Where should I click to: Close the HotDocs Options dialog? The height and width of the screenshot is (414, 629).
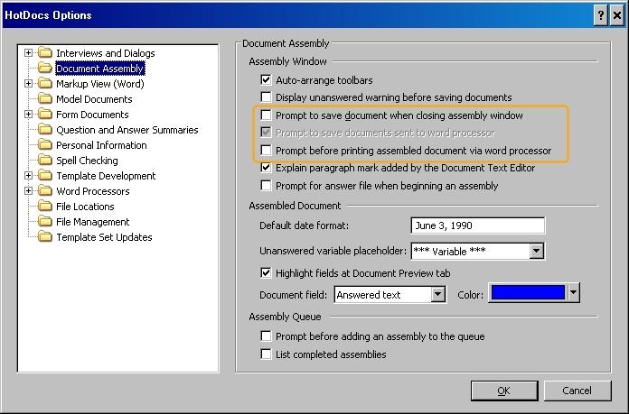point(616,15)
